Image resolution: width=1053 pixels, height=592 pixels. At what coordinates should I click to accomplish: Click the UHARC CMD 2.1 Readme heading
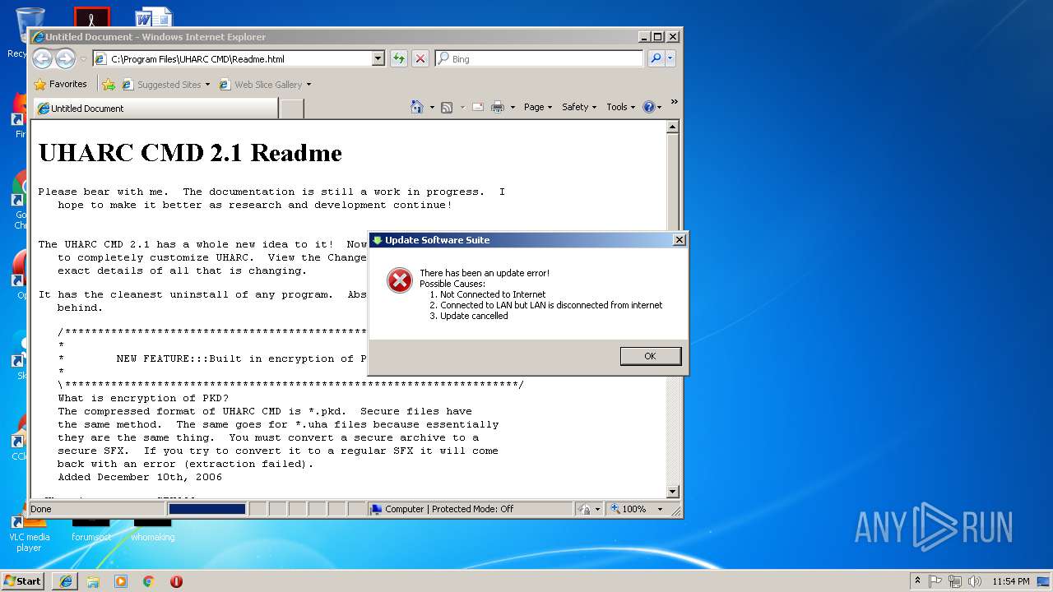pos(190,153)
